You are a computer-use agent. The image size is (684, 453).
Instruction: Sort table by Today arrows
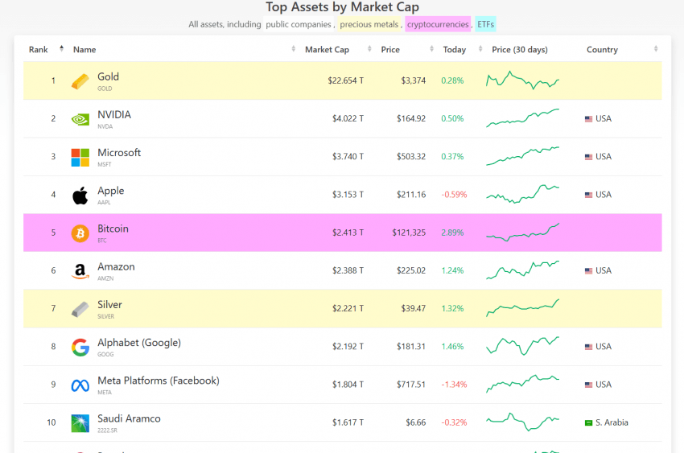pyautogui.click(x=480, y=49)
